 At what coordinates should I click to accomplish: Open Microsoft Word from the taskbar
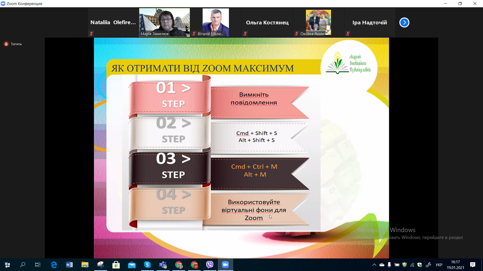pyautogui.click(x=69, y=265)
